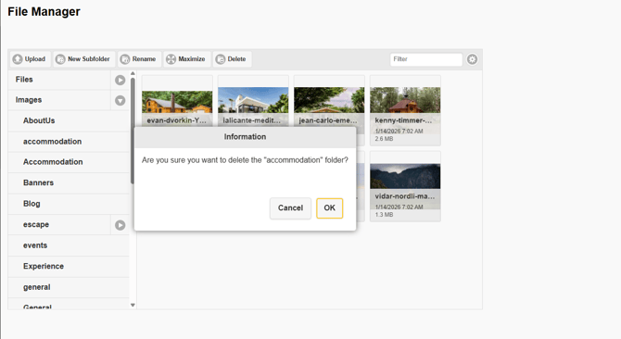
Task: Open the Blog folder
Action: pyautogui.click(x=69, y=204)
